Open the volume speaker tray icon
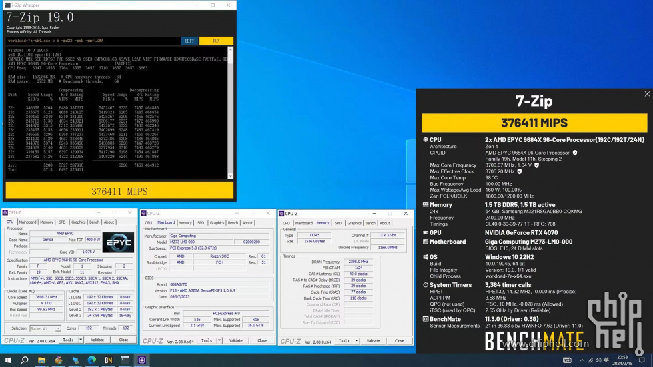Screen dimensions: 653x367 (598, 360)
